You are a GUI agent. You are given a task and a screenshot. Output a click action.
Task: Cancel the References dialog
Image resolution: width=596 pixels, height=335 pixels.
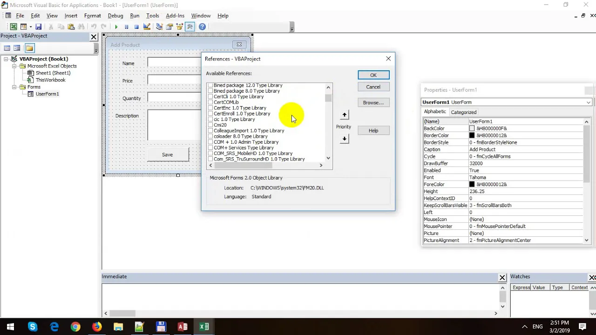[x=373, y=87]
